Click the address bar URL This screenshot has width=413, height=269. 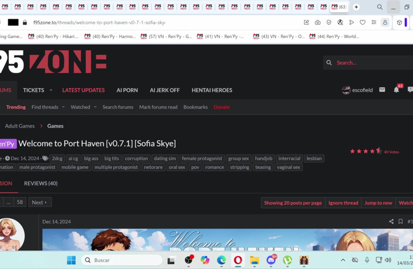(99, 23)
